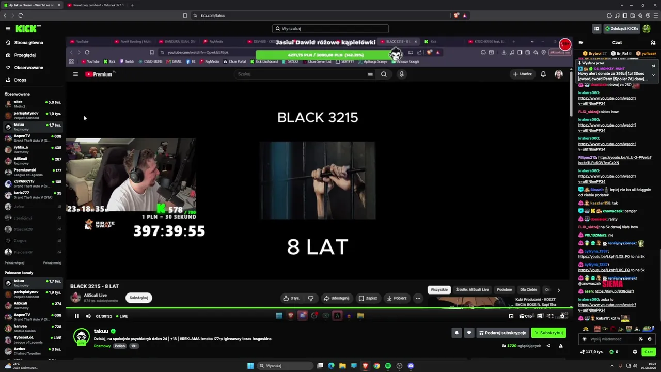Open niter channel in followed list
The image size is (661, 372).
click(x=33, y=104)
